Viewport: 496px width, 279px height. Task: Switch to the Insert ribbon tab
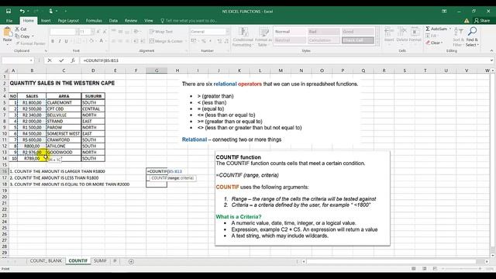tap(46, 21)
